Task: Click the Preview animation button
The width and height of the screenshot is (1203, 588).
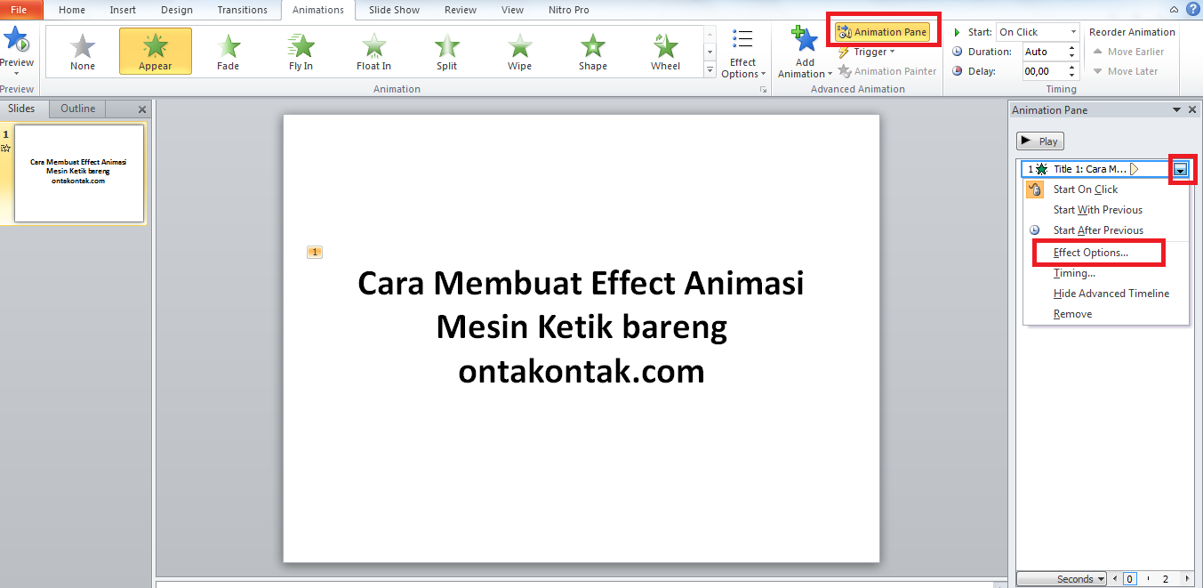Action: pyautogui.click(x=17, y=52)
